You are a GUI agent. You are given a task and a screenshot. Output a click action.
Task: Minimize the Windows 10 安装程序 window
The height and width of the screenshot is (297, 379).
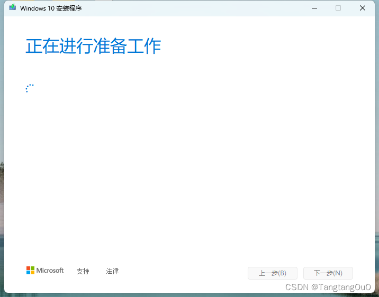pos(314,8)
